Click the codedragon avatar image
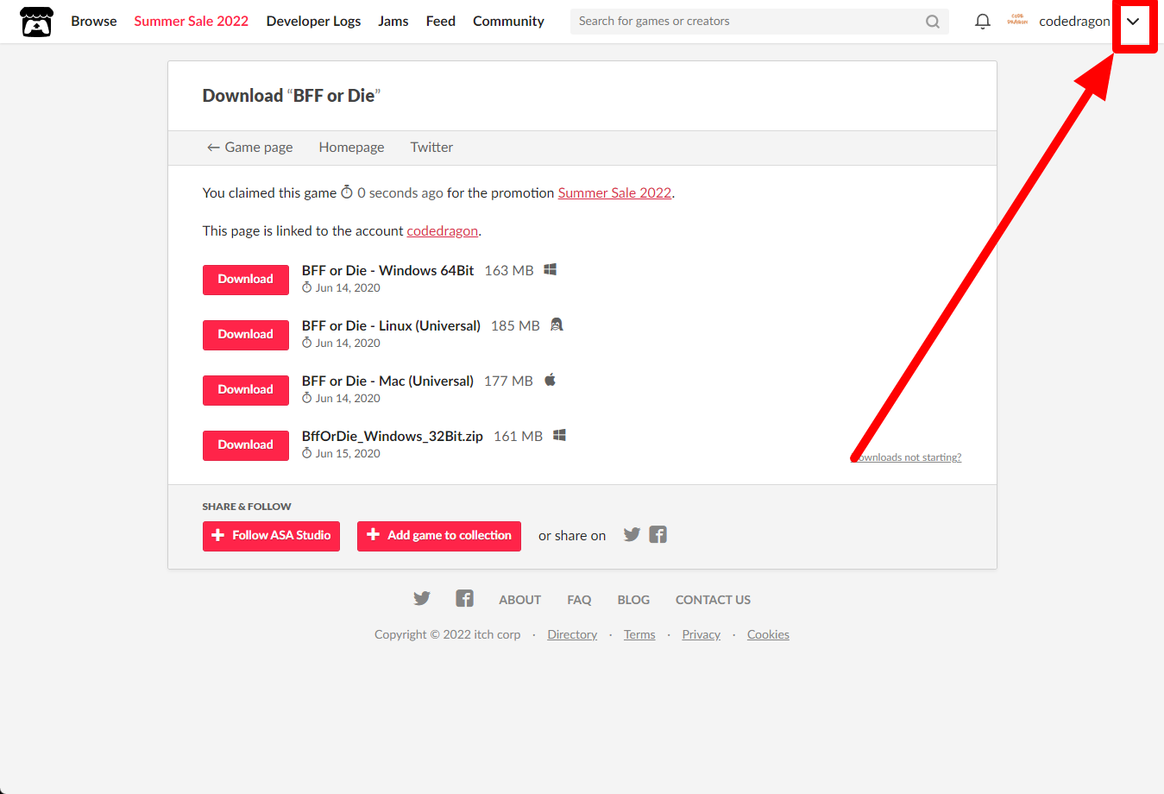Image resolution: width=1164 pixels, height=794 pixels. click(1017, 20)
